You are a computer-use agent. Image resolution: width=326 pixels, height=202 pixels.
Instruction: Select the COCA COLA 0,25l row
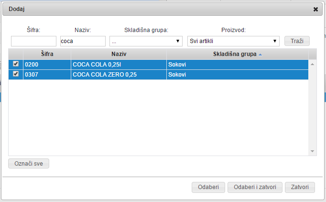118,64
